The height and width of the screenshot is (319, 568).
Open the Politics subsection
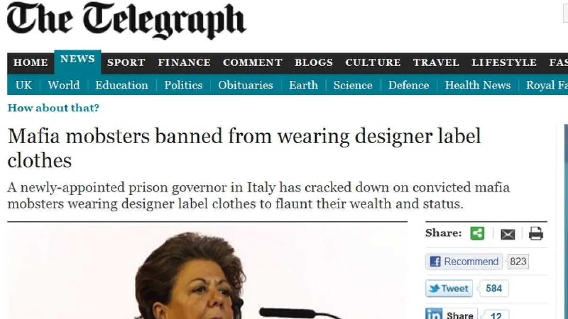(x=183, y=85)
